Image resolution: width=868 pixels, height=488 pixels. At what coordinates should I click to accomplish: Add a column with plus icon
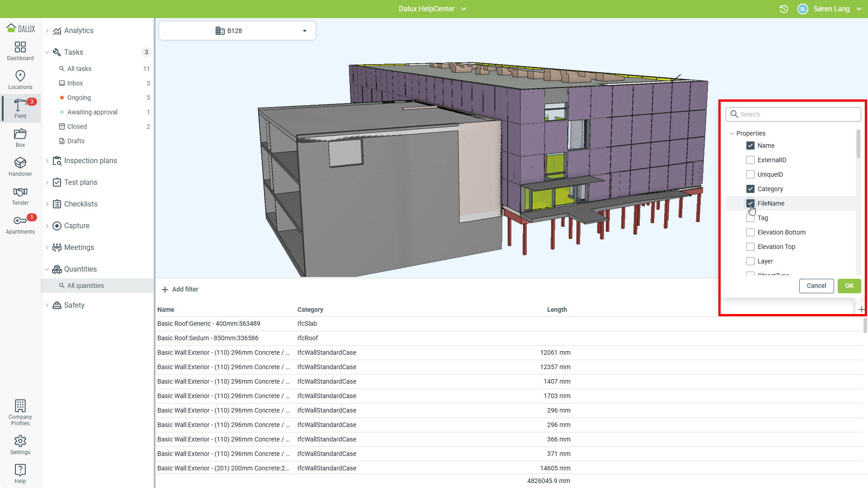(x=861, y=310)
